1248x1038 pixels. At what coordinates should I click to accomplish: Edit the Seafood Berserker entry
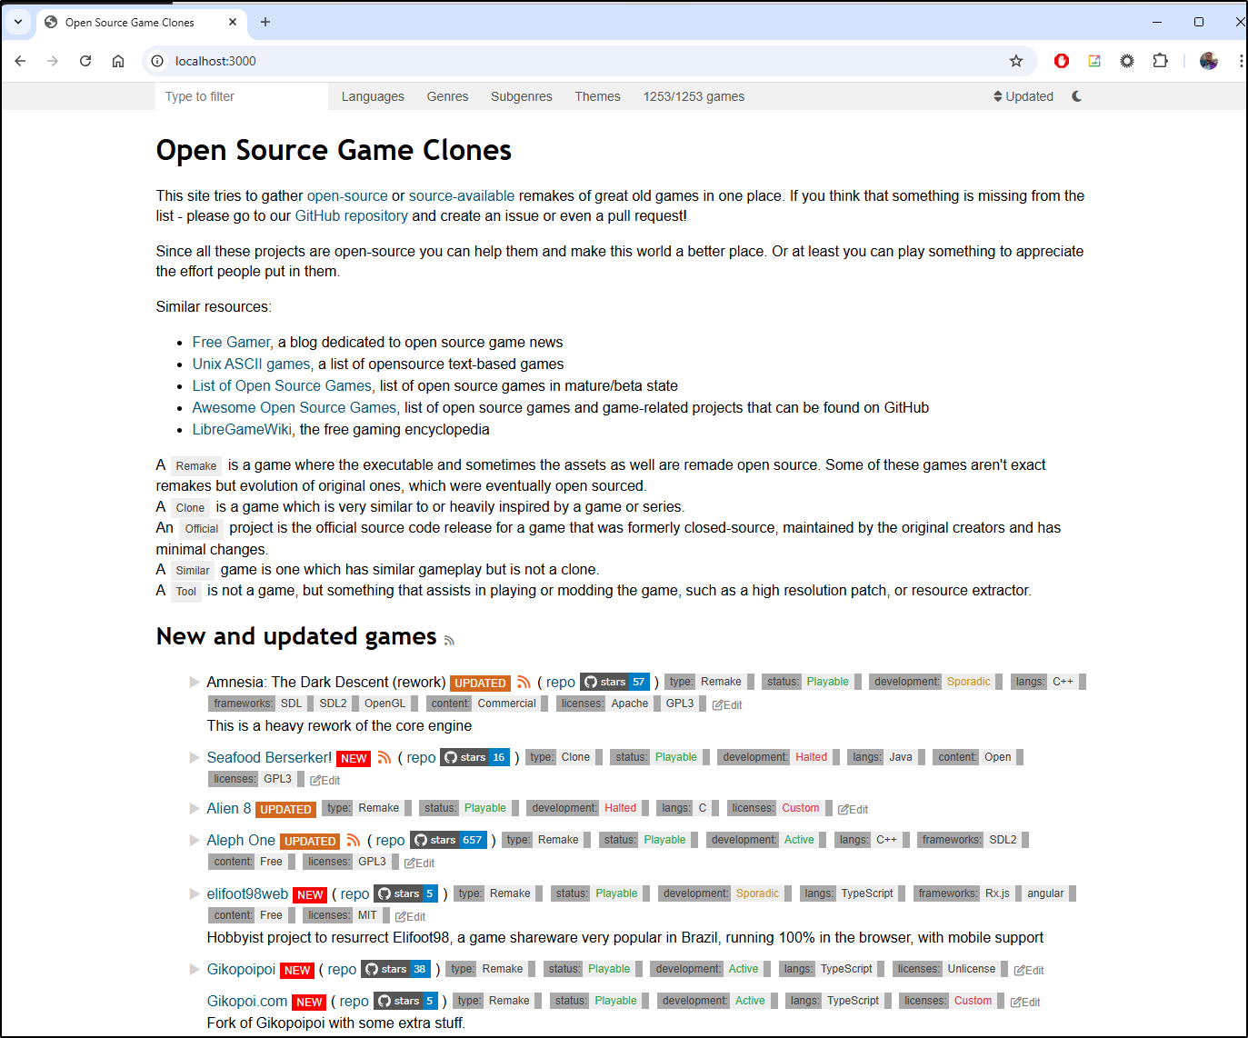pyautogui.click(x=325, y=780)
